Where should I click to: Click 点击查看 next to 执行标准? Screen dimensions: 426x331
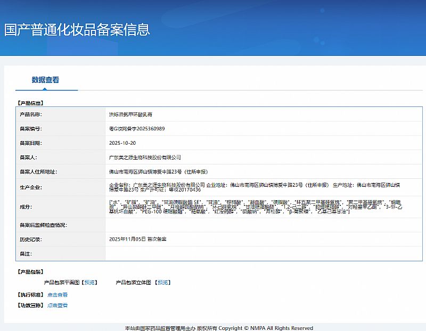point(58,295)
